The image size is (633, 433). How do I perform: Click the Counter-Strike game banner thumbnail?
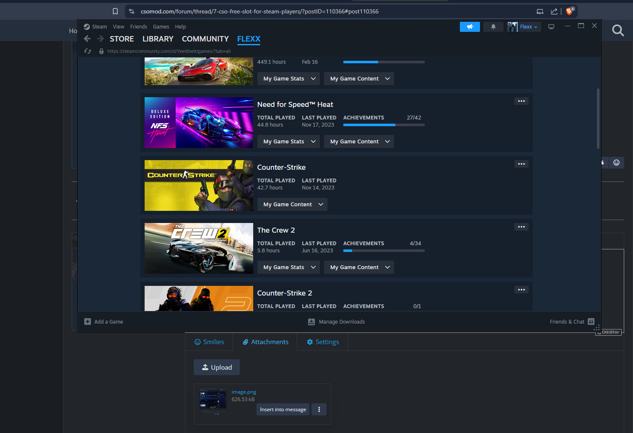[x=199, y=185]
